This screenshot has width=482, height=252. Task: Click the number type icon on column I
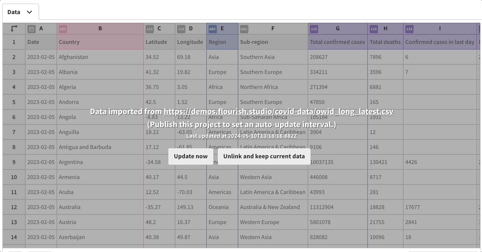pos(409,29)
